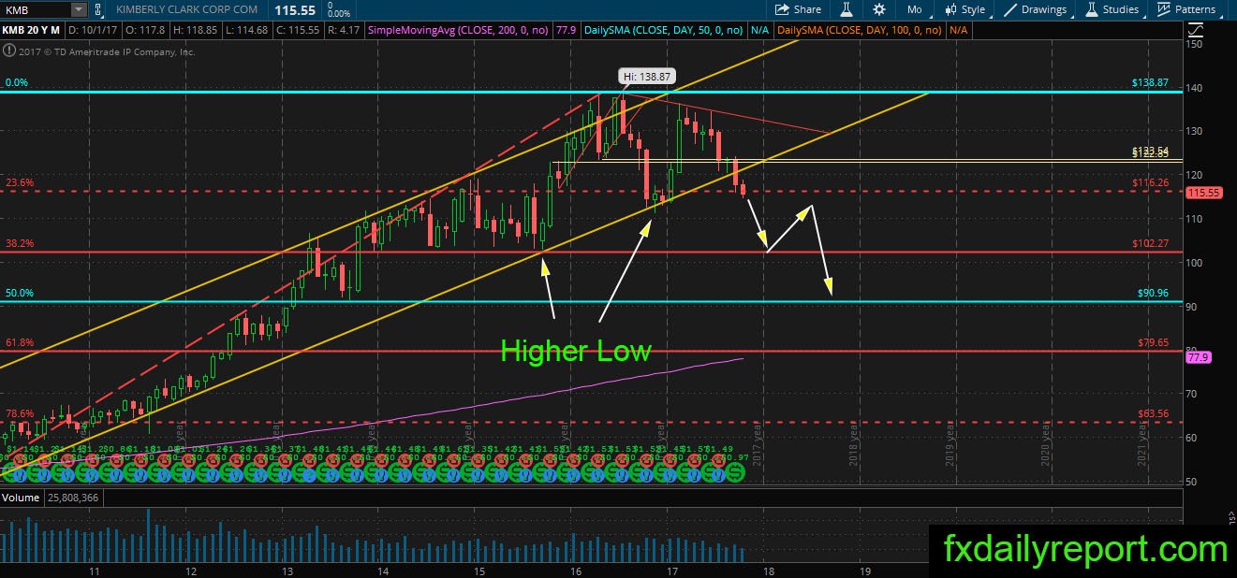Open the Studies menu

(1121, 9)
